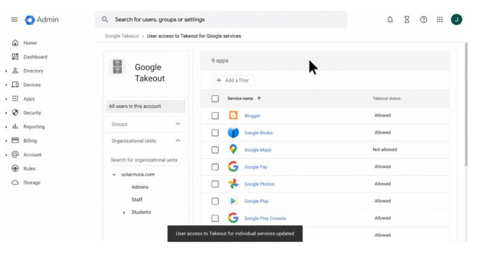Tick the Blogger checkbox
Image resolution: width=478 pixels, height=262 pixels.
215,116
